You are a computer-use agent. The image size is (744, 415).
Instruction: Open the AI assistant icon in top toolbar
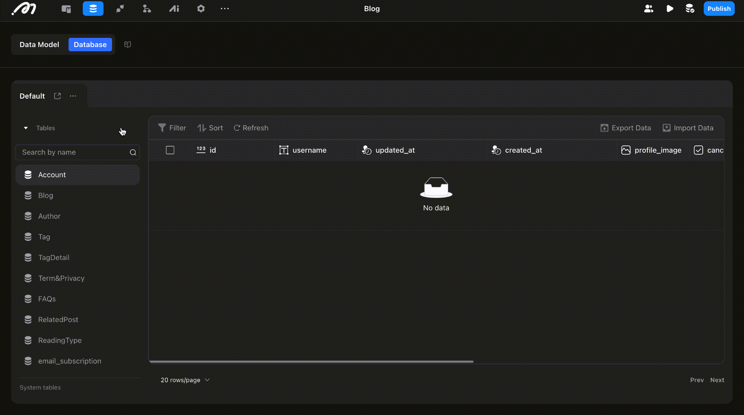(x=174, y=8)
